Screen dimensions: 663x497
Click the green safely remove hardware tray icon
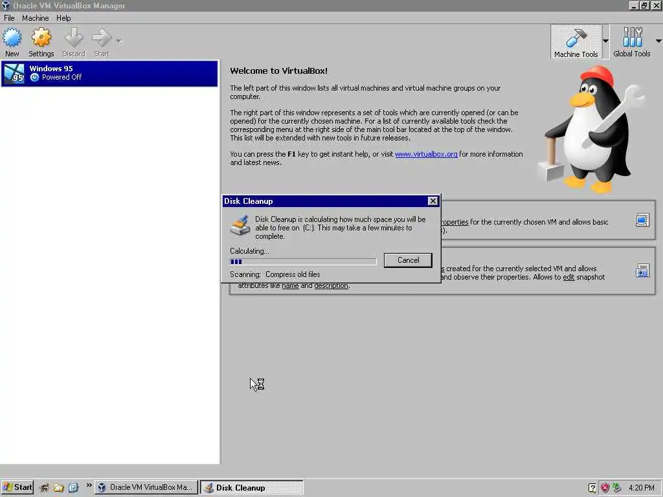[616, 488]
